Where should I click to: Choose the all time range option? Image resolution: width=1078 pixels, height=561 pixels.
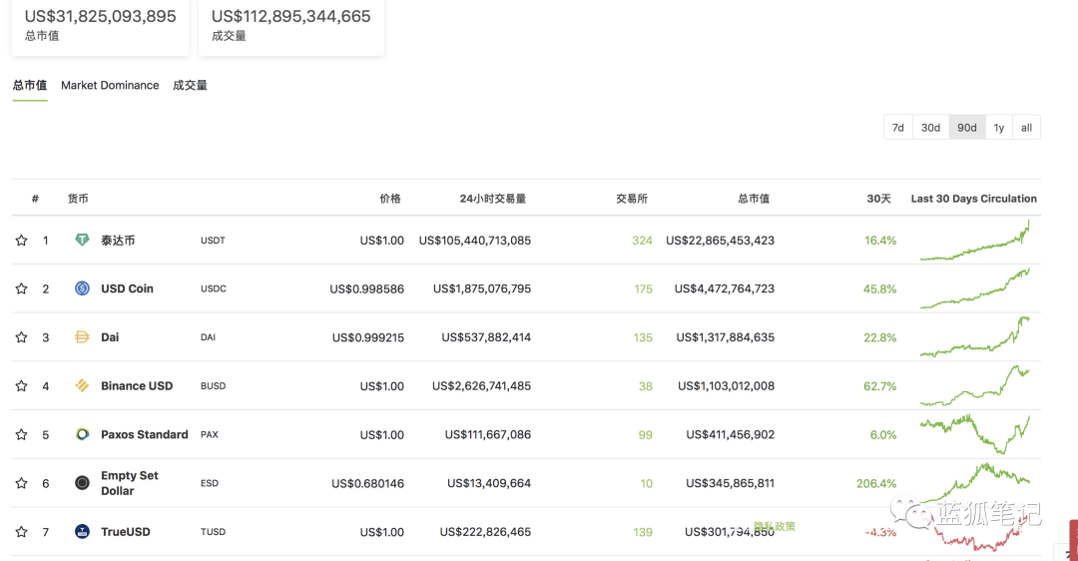coord(1026,127)
